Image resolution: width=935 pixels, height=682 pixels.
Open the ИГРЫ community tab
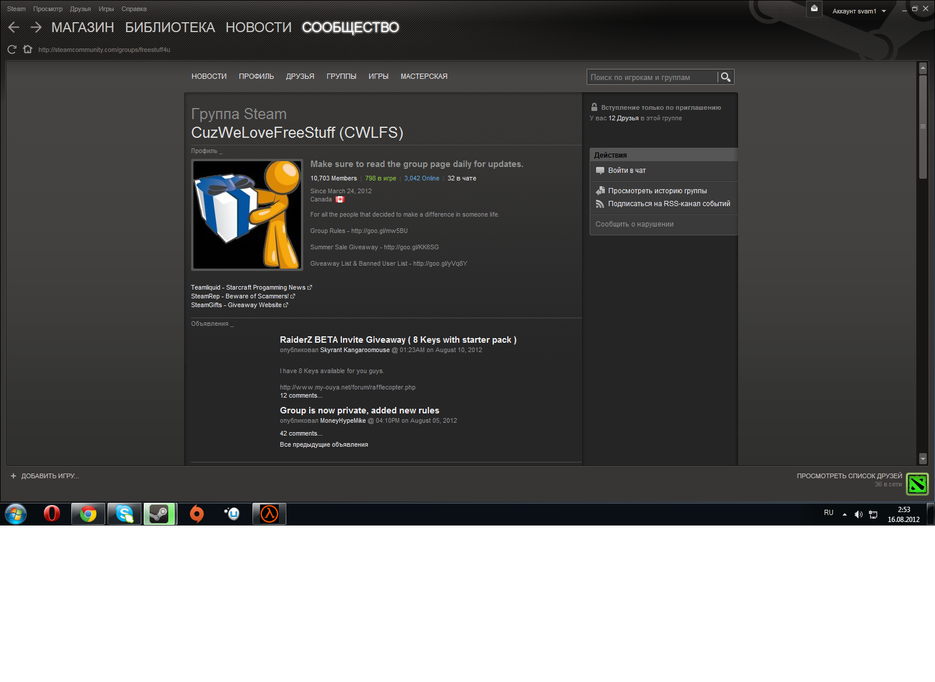tap(379, 76)
